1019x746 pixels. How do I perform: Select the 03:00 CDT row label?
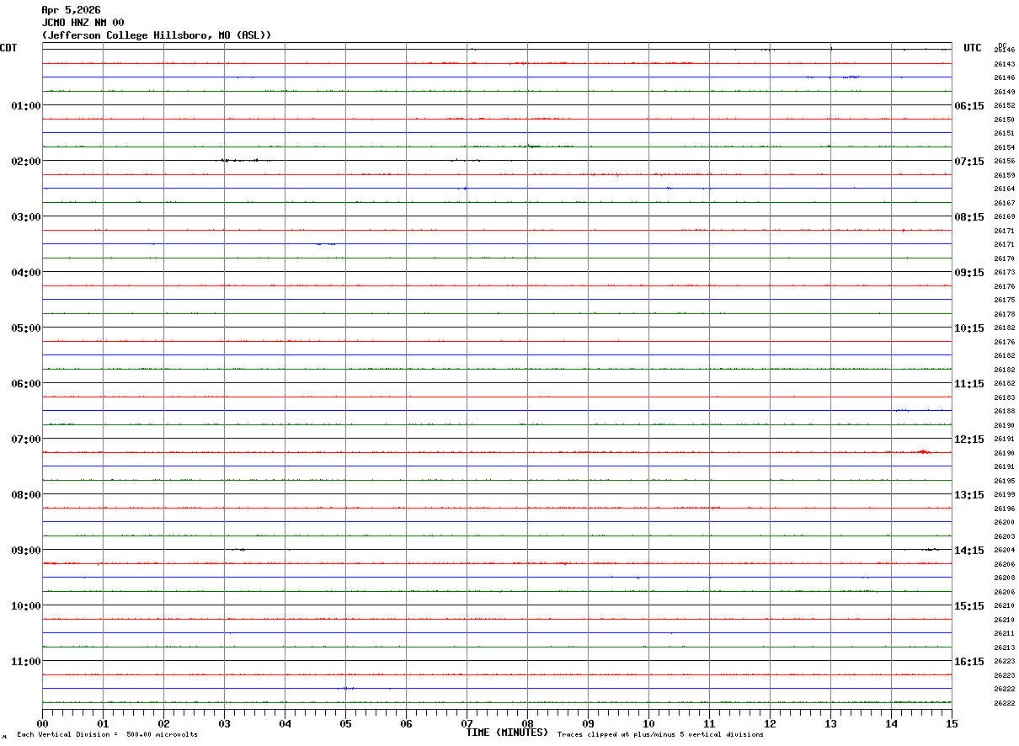[x=25, y=216]
